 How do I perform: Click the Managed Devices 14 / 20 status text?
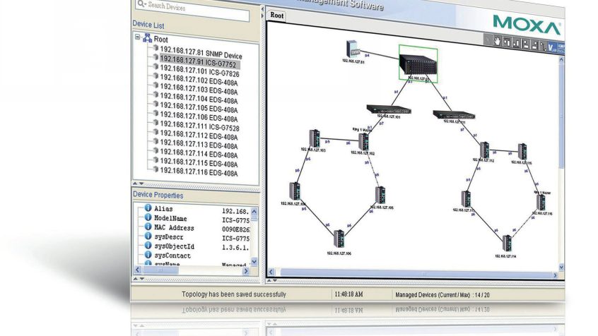point(442,295)
